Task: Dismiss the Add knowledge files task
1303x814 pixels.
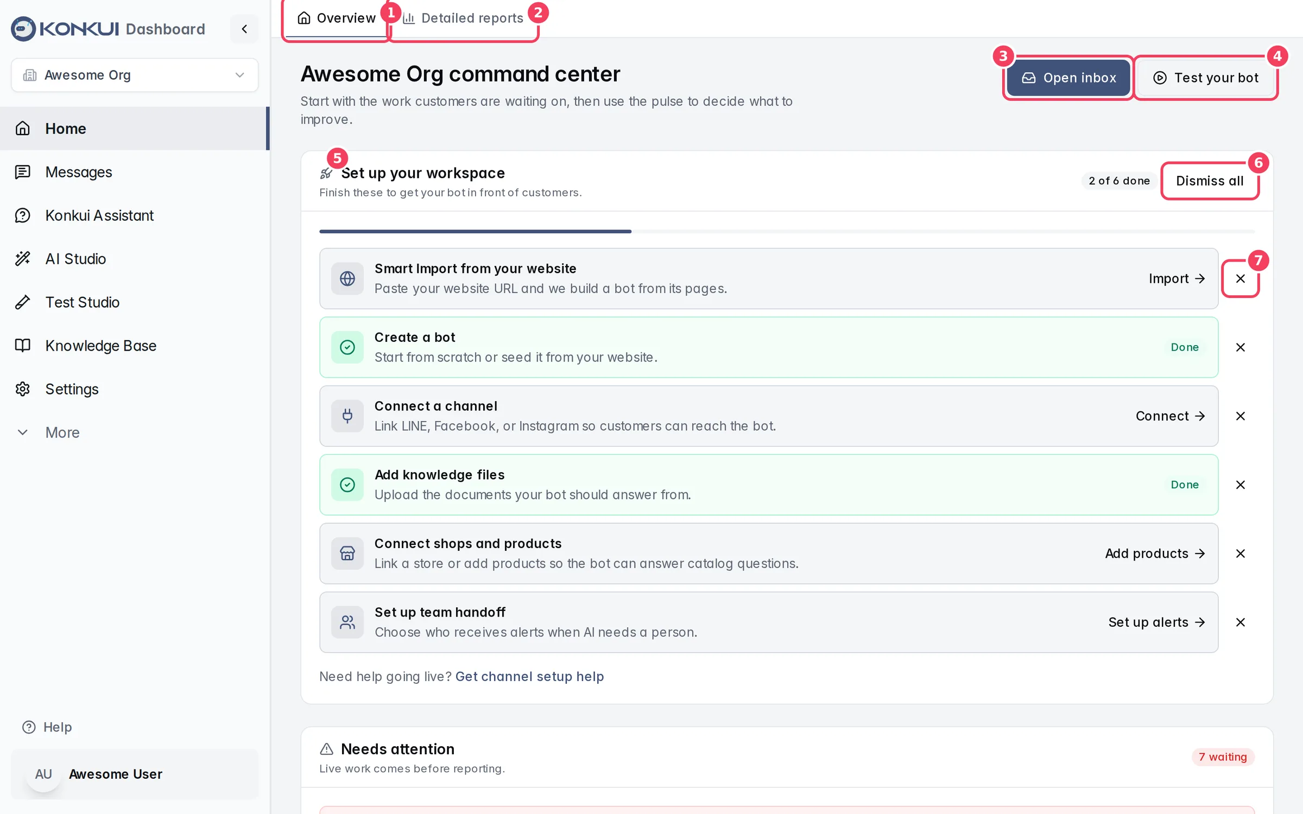Action: [1241, 485]
